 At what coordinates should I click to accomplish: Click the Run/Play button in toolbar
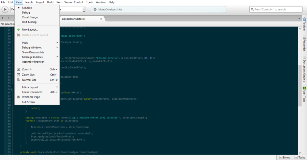(x=5, y=10)
